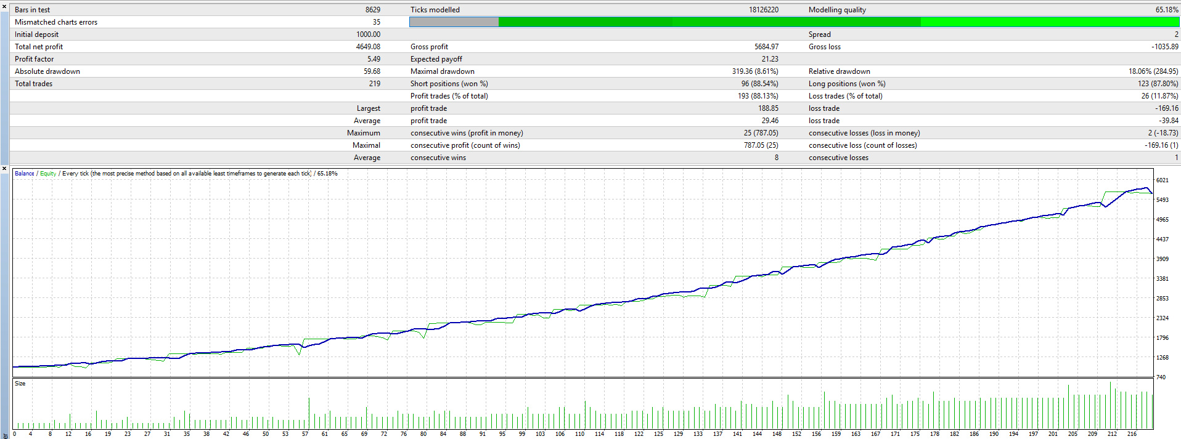This screenshot has width=1181, height=439.
Task: Click the "Size" label in the volume chart
Action: [x=20, y=384]
